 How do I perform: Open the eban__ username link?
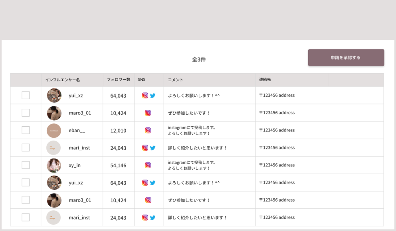pos(77,131)
